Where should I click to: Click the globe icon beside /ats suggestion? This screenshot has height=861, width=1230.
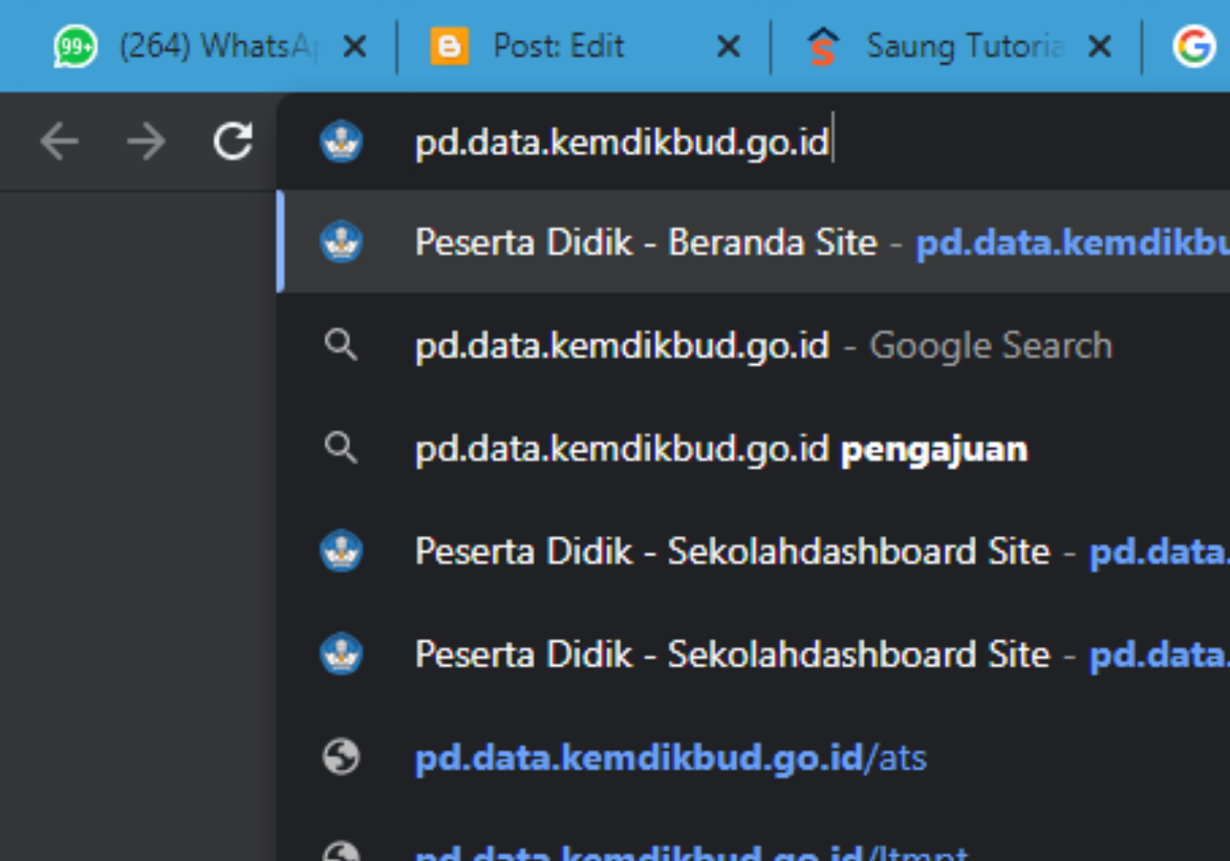click(x=341, y=757)
